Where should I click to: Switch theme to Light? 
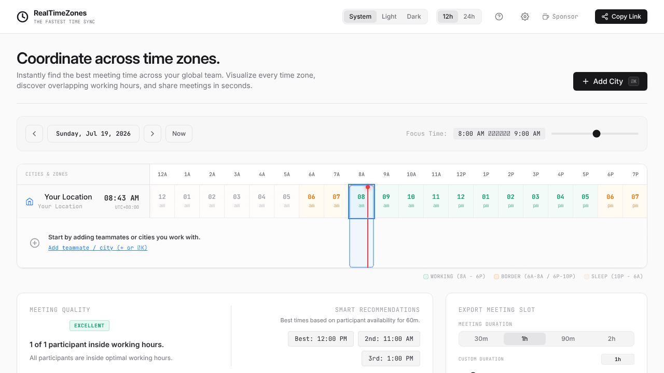(389, 17)
